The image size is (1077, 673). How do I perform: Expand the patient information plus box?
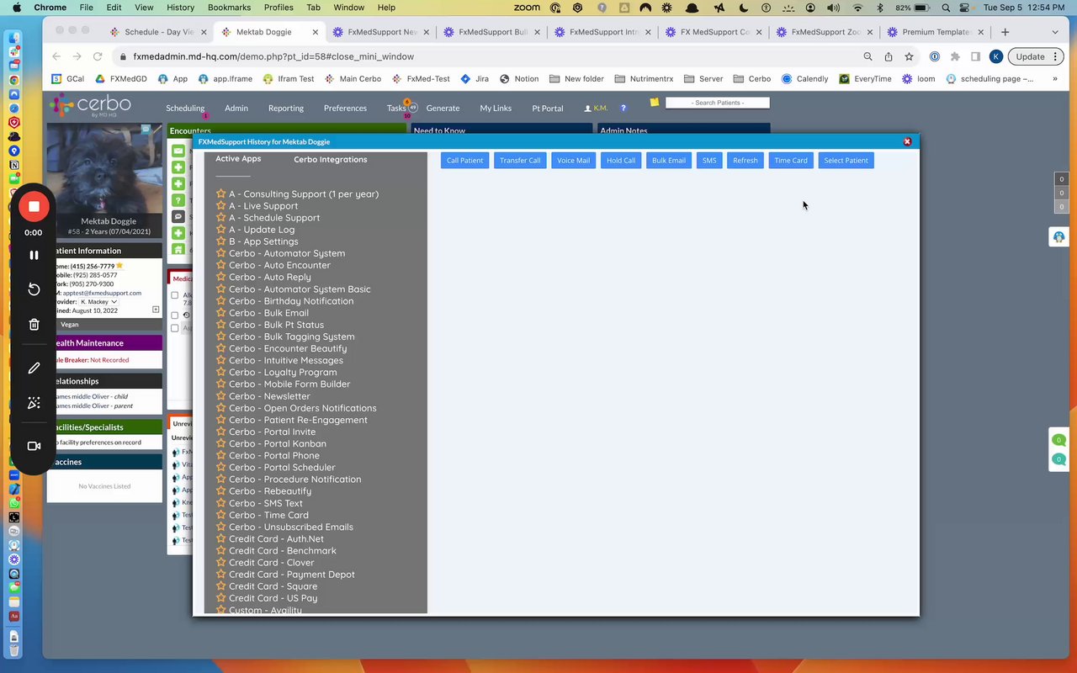[156, 310]
